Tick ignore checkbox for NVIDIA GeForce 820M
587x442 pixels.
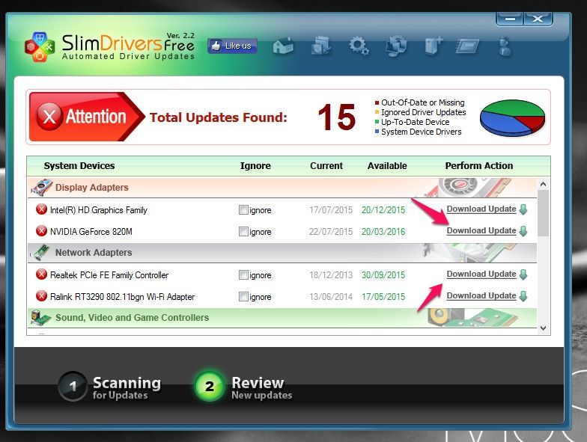click(x=243, y=232)
